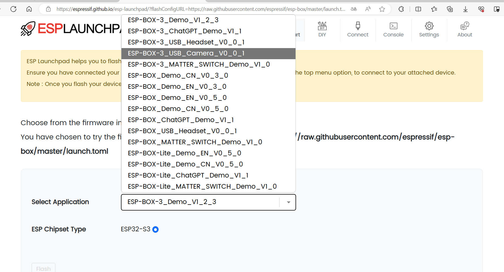504x272 pixels.
Task: Click the translate page icon
Action: point(354,9)
